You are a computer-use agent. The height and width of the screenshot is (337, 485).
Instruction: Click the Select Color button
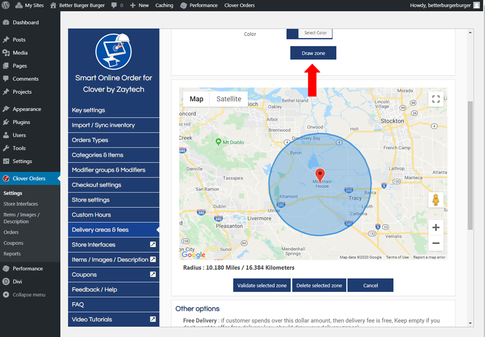coord(315,33)
